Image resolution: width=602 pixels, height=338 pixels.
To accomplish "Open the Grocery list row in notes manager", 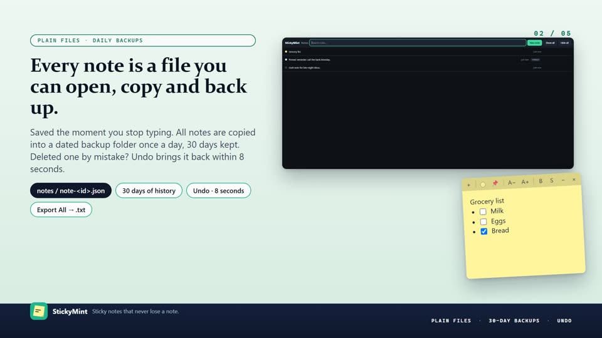I will 428,52.
